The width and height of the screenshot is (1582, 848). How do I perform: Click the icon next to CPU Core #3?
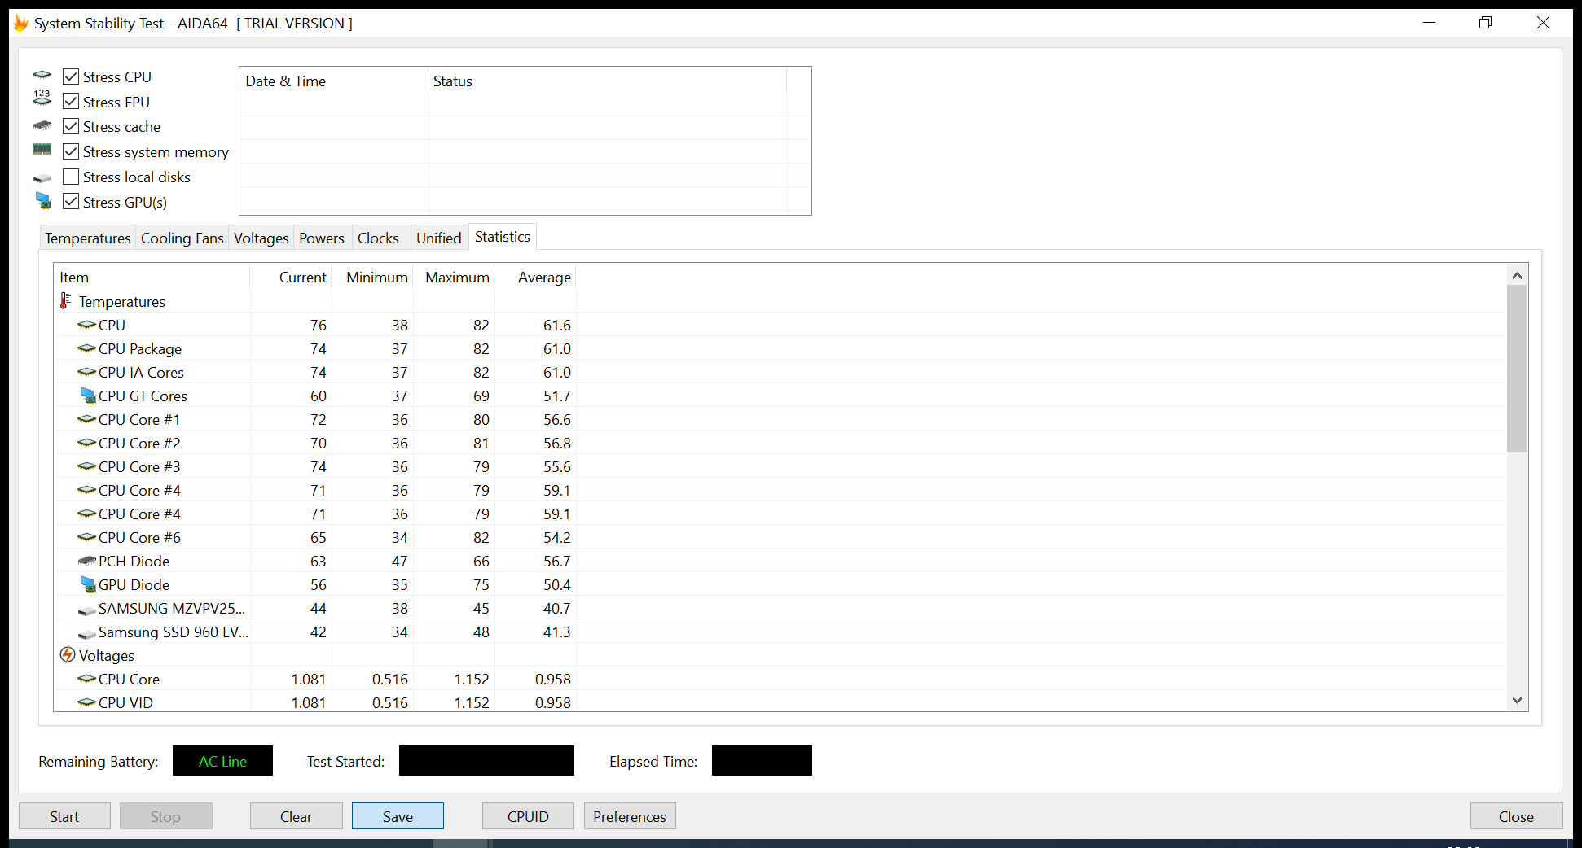[86, 466]
